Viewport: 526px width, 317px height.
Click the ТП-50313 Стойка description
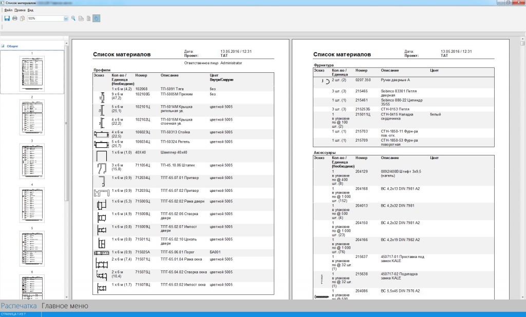(x=175, y=132)
